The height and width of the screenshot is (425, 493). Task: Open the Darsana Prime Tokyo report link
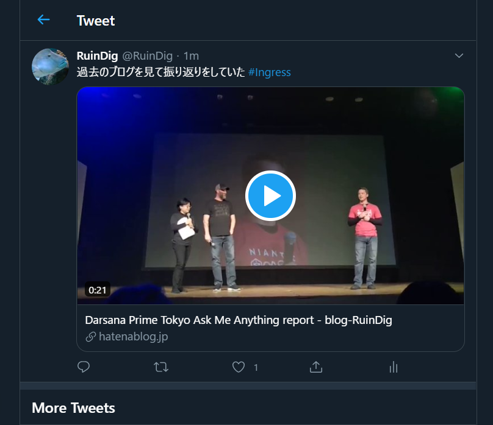(239, 320)
